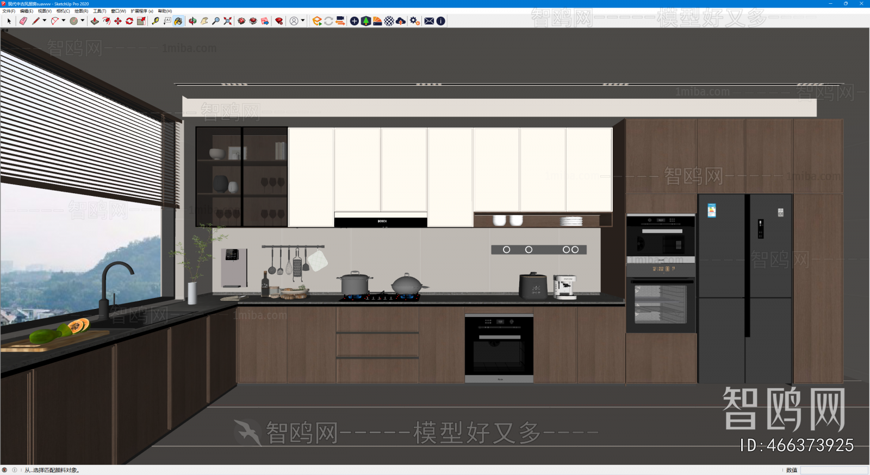Click the status bar help info icon

(15, 470)
